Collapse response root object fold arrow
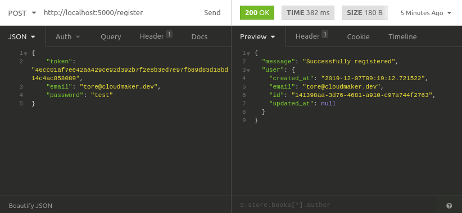The image size is (462, 213). click(x=248, y=54)
